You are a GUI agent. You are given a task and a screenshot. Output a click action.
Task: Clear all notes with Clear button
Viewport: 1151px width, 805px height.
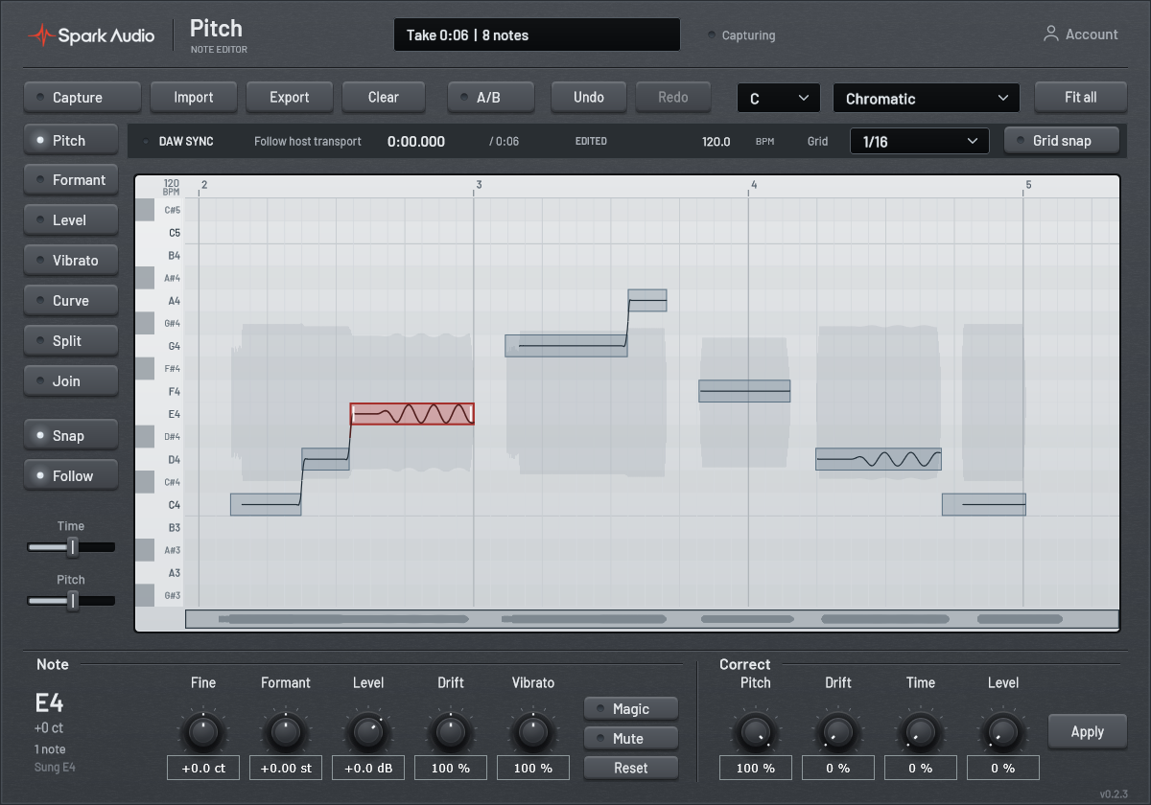pos(384,97)
